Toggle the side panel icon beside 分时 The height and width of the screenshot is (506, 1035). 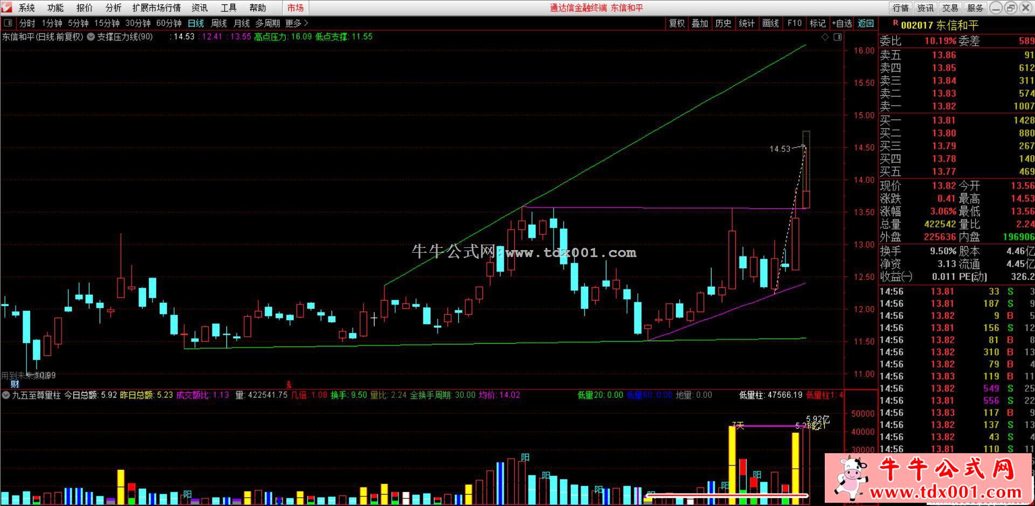[x=8, y=23]
